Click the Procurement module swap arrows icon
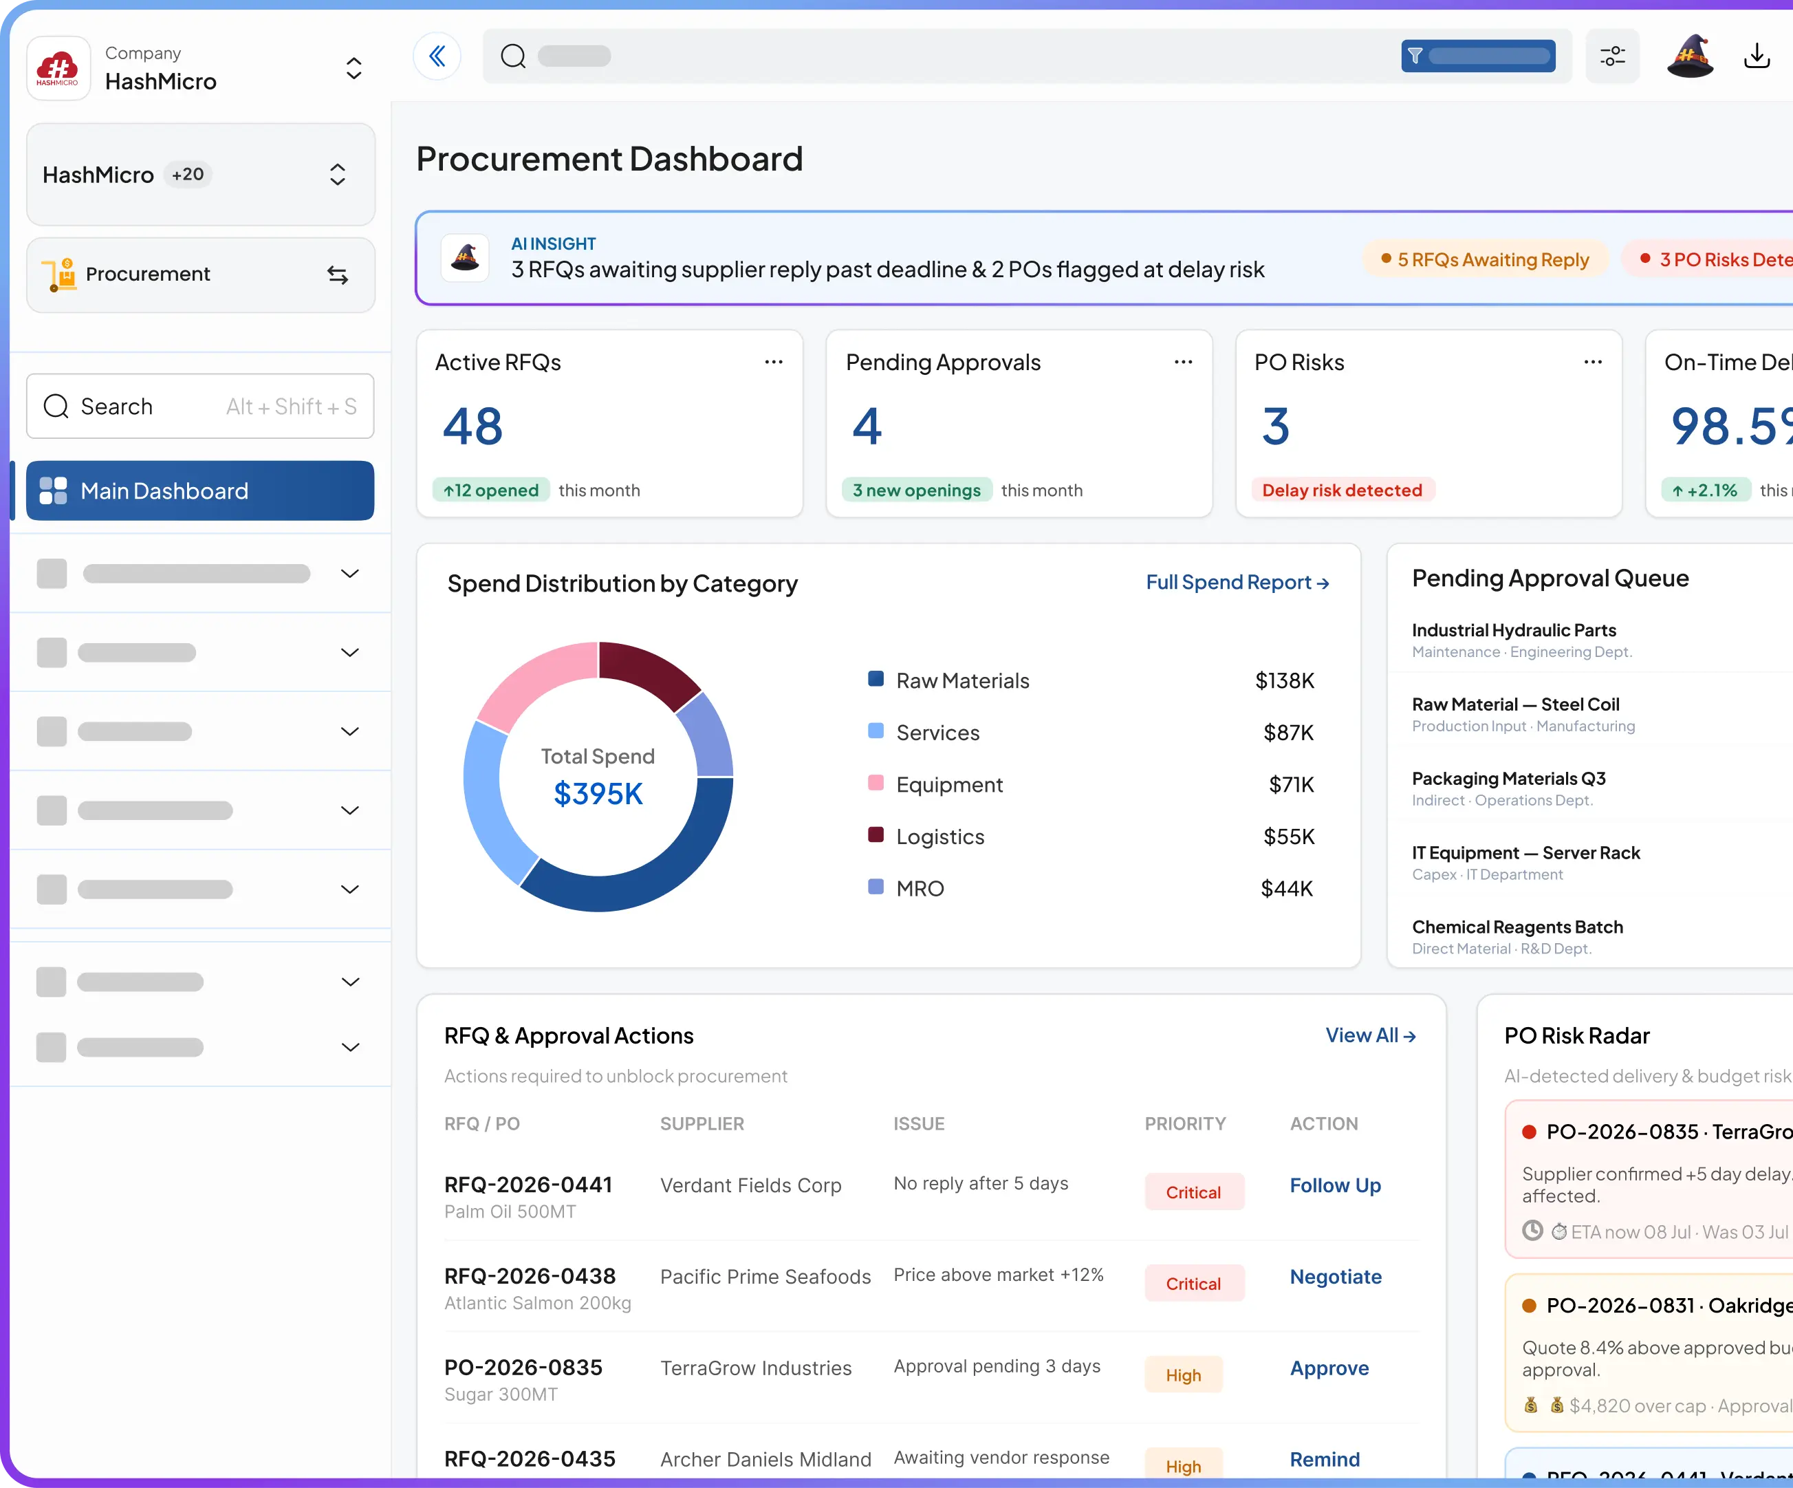Viewport: 1793px width, 1488px height. click(337, 275)
